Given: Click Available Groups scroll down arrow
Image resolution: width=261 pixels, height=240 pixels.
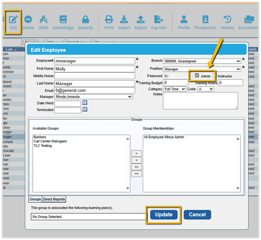Looking at the screenshot, I should coord(128,188).
